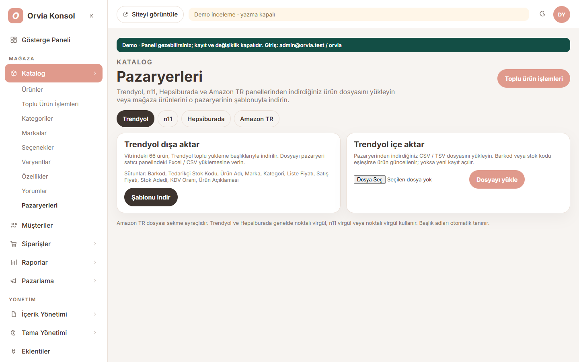Click the Tema Yönetimi palette icon
The image size is (579, 362).
click(14, 333)
